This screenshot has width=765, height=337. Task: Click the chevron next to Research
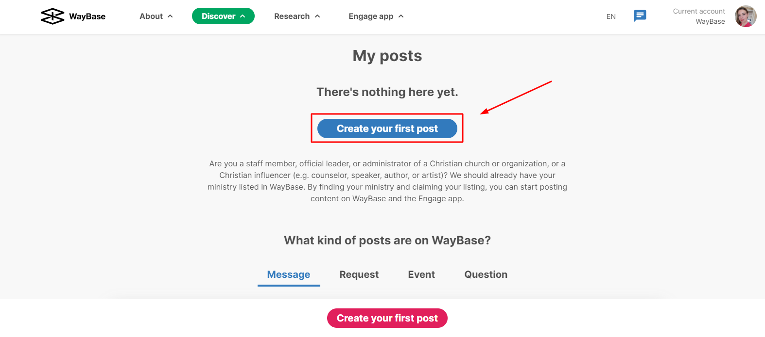point(317,16)
